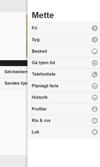Open the Profiler menu item
Screen dimensions: 100x167
[64, 109]
